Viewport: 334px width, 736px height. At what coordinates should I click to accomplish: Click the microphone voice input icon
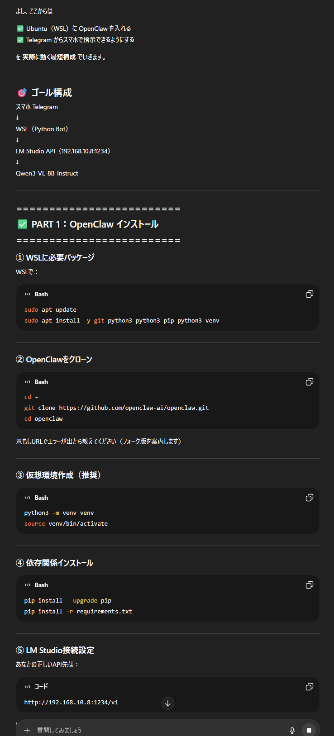(x=292, y=730)
